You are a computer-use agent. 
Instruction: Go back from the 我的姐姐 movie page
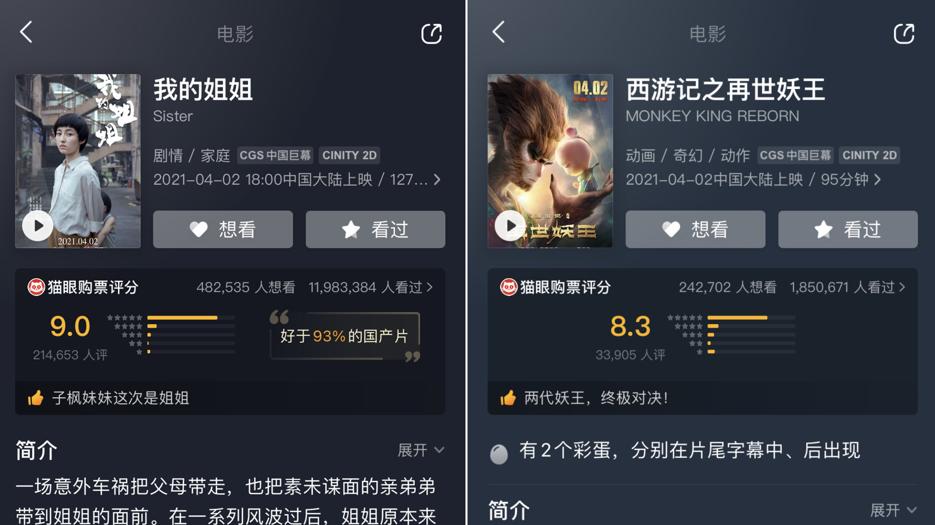pyautogui.click(x=26, y=32)
